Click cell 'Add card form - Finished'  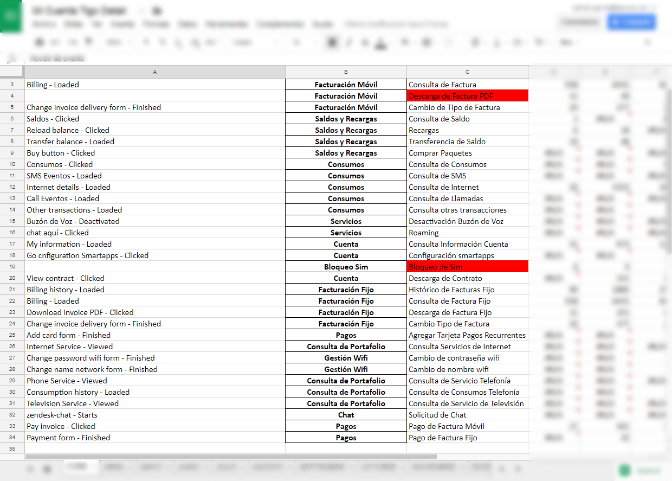coord(155,335)
